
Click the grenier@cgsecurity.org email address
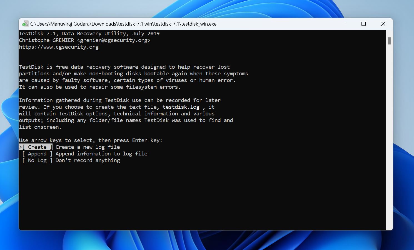point(114,40)
